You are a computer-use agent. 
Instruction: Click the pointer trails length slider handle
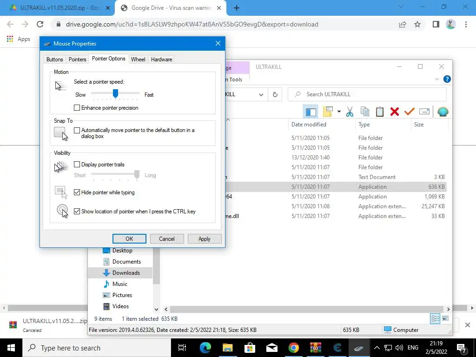click(137, 175)
